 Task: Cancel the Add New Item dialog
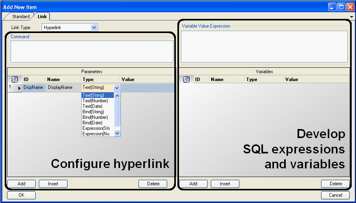point(335,195)
